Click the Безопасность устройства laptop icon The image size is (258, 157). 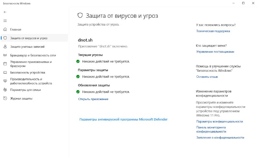pyautogui.click(x=5, y=72)
